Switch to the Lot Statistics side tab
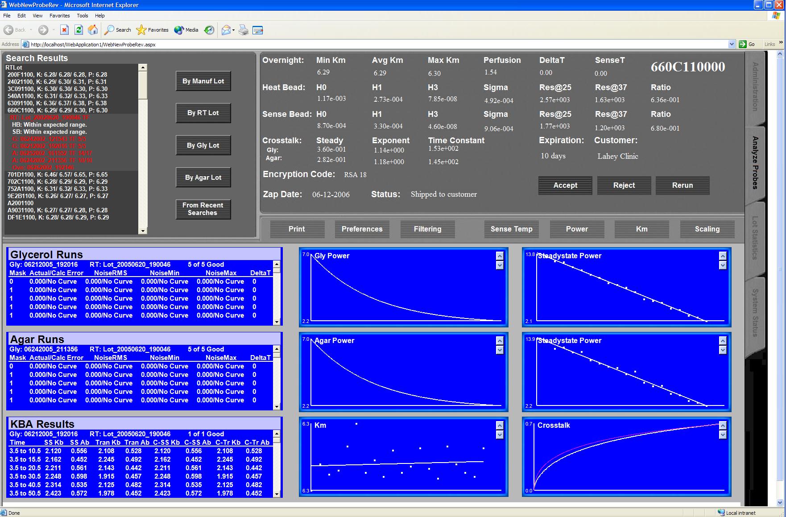Image resolution: width=786 pixels, height=517 pixels. pos(755,238)
